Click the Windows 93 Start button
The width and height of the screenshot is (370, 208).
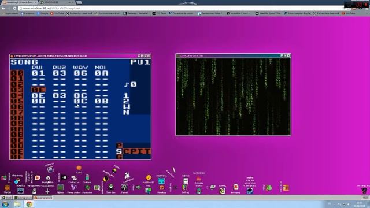pos(7,198)
